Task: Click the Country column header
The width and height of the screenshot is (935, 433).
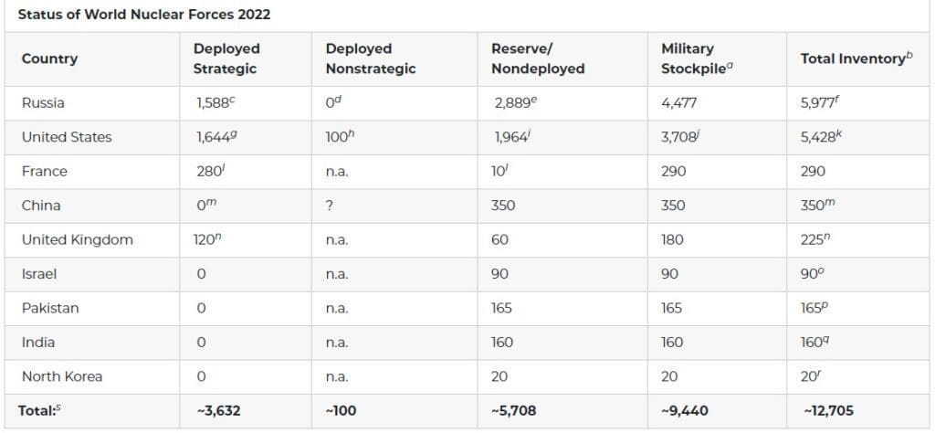Action: 49,58
